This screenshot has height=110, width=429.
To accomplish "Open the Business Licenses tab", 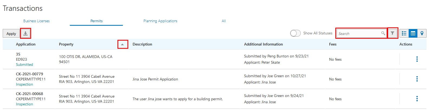I will pyautogui.click(x=36, y=21).
